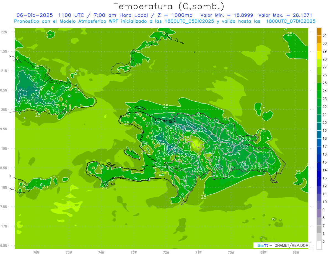Click the '69W' longitude axis label
The height and width of the screenshot is (256, 332).
pos(263,252)
